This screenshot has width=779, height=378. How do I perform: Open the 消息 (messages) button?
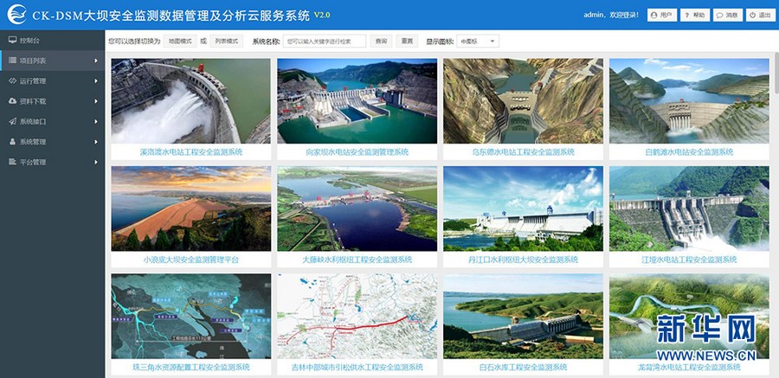pyautogui.click(x=727, y=16)
